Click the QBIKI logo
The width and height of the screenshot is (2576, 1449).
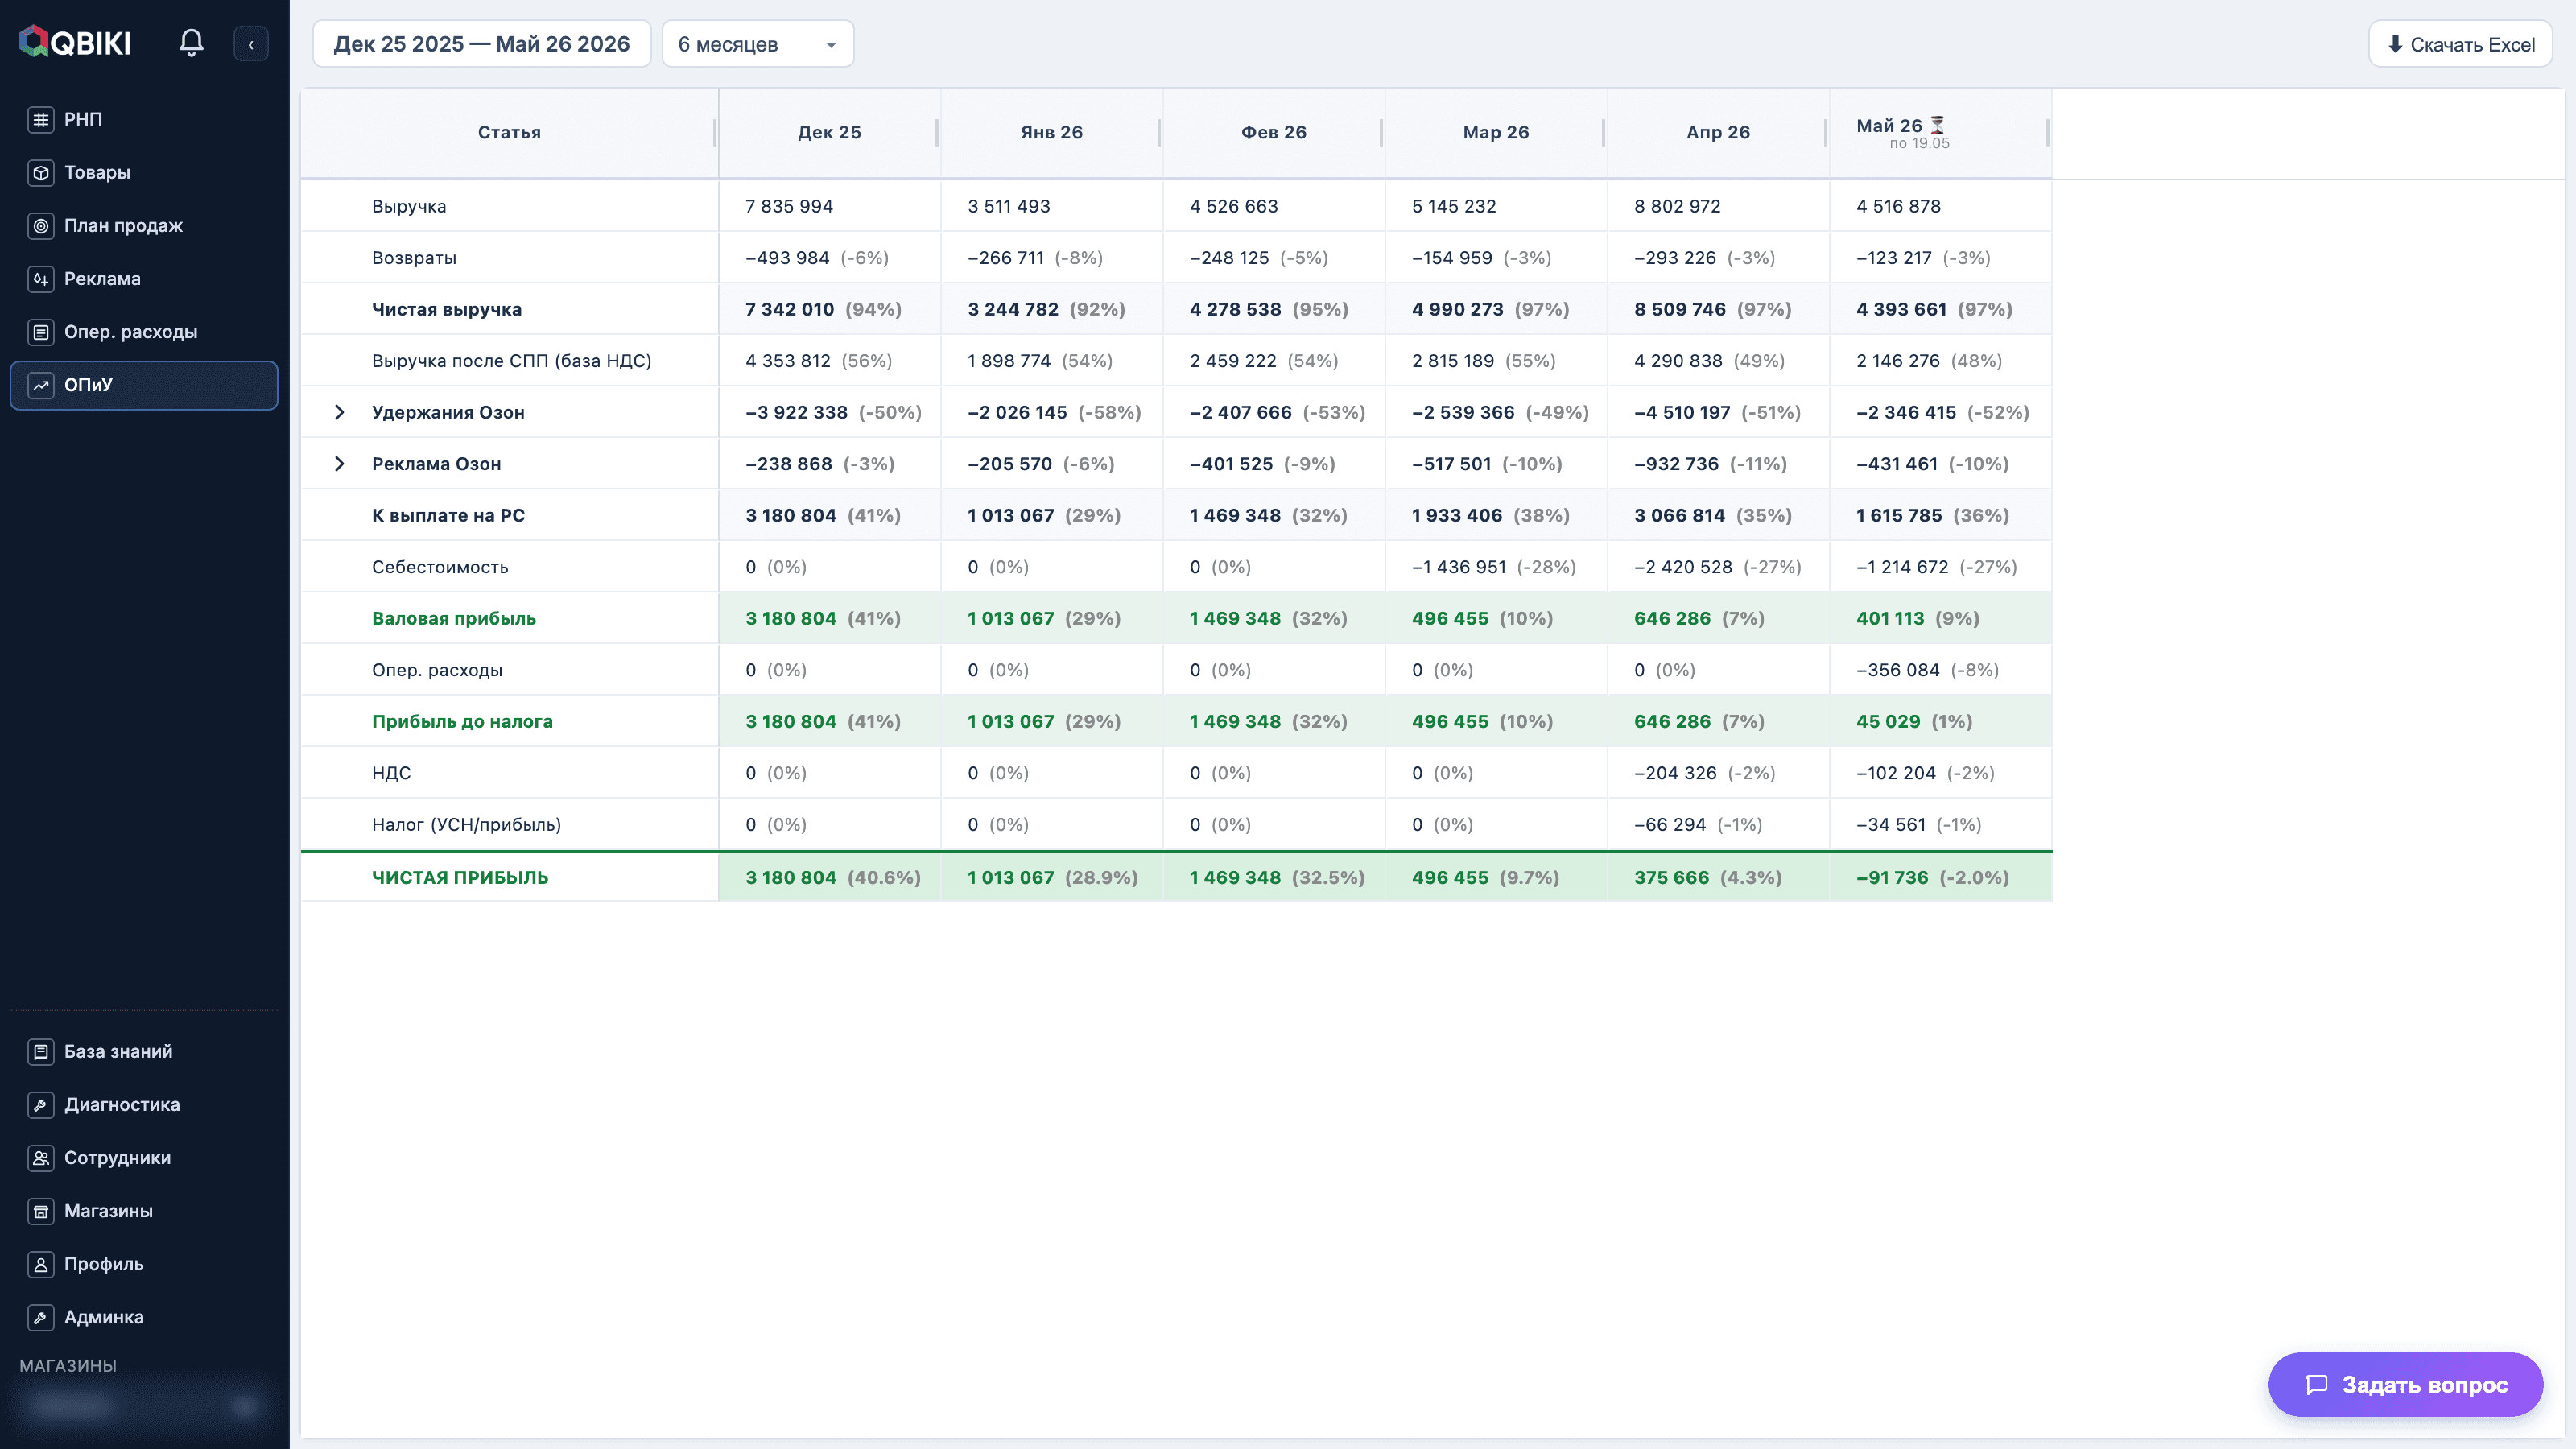pyautogui.click(x=75, y=42)
